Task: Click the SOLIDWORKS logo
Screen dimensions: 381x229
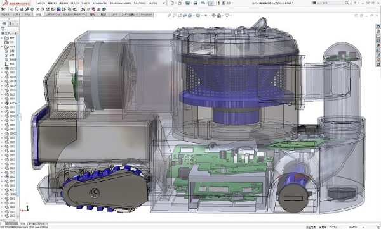Action: click(x=17, y=3)
